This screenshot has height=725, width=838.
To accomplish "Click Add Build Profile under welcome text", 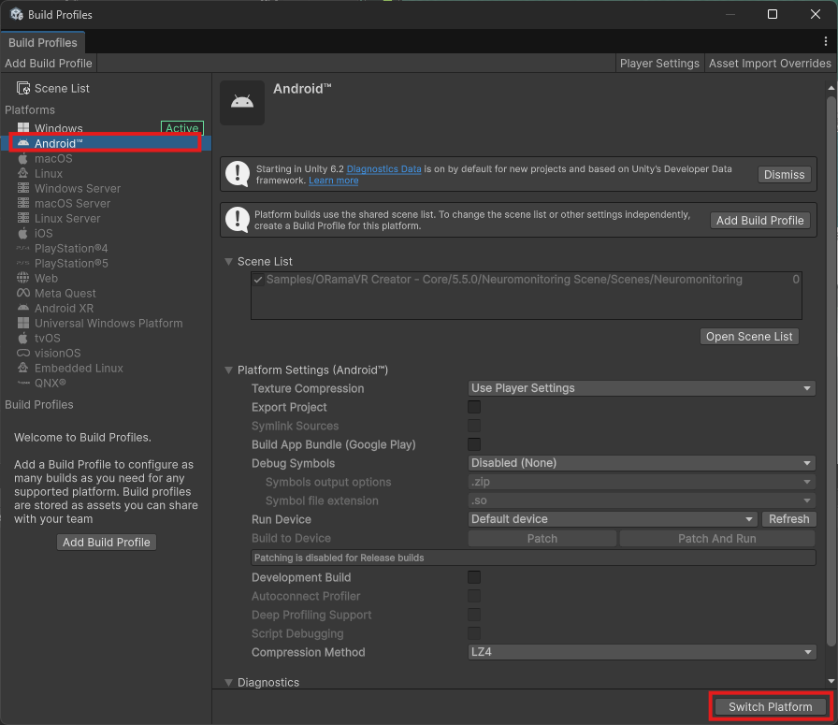I will pyautogui.click(x=107, y=543).
